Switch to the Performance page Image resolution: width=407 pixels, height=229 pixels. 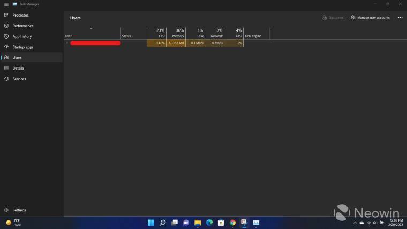[x=22, y=26]
